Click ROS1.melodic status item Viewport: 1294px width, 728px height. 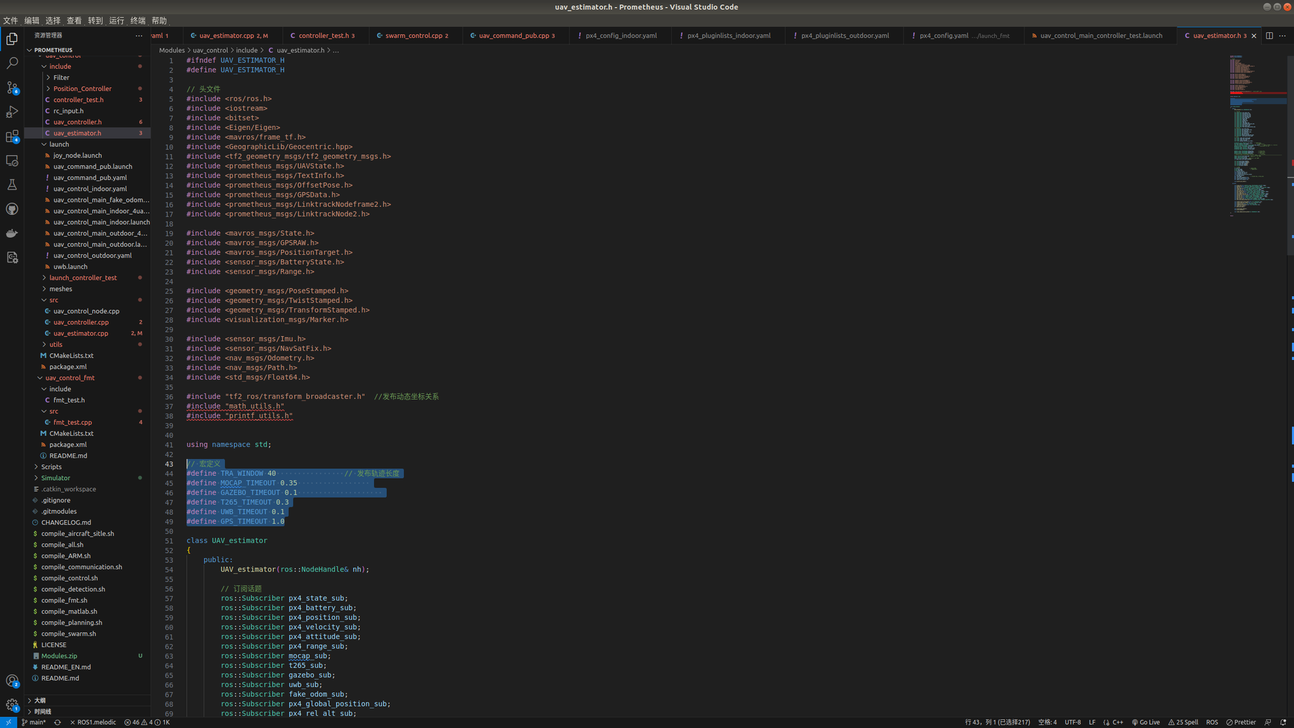click(93, 722)
